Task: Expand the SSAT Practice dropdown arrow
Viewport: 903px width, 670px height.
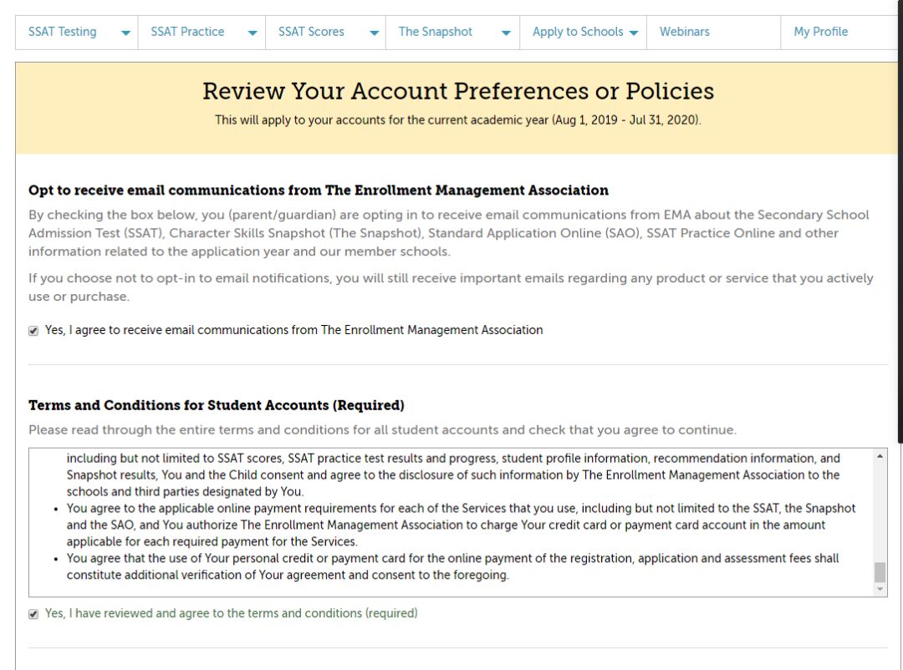Action: coord(253,33)
